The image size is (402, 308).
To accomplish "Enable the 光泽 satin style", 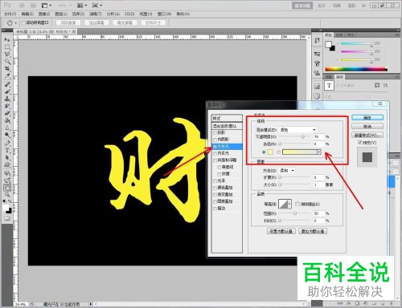I will coord(215,180).
